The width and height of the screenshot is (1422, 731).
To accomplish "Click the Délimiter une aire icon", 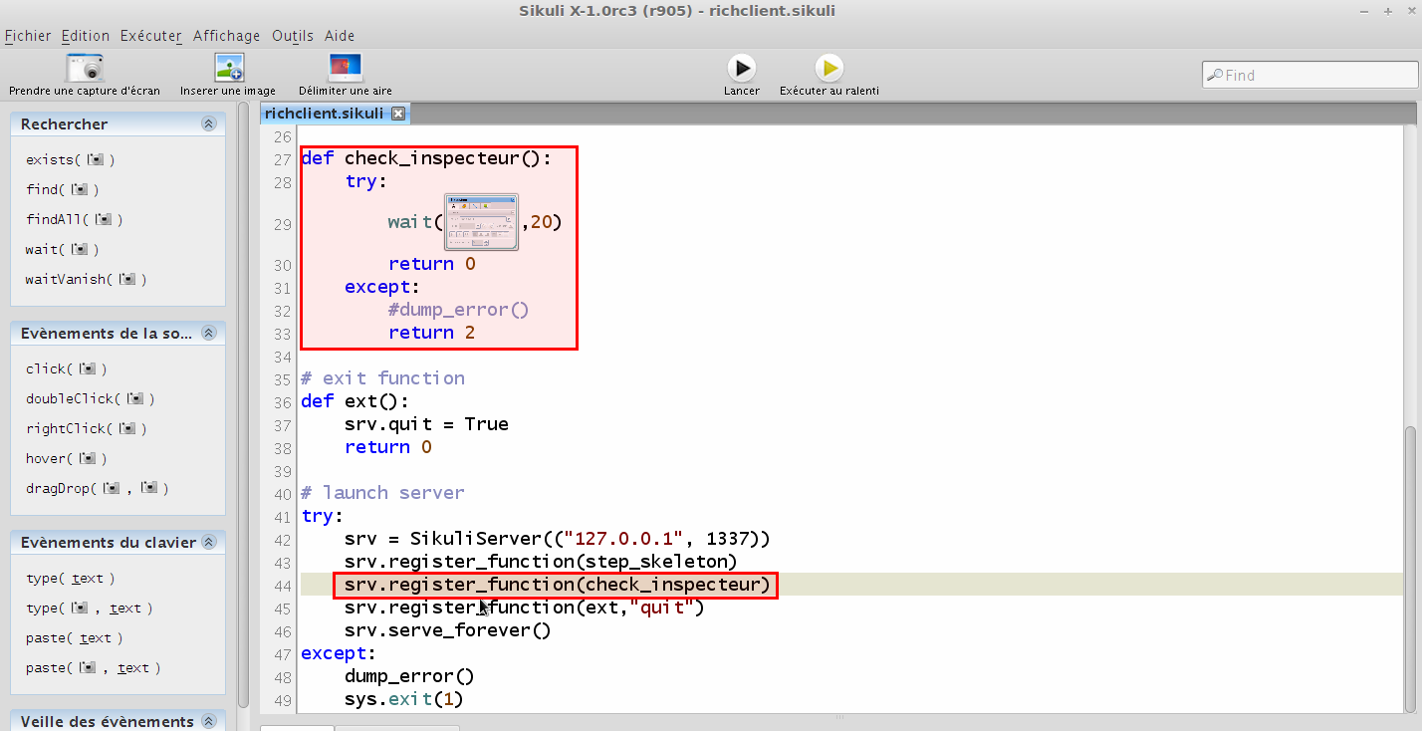I will point(346,69).
